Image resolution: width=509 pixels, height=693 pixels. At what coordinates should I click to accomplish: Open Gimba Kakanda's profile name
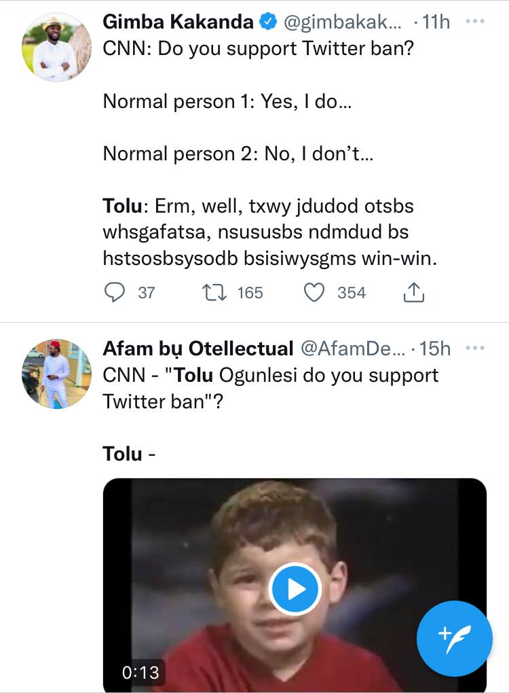click(178, 22)
